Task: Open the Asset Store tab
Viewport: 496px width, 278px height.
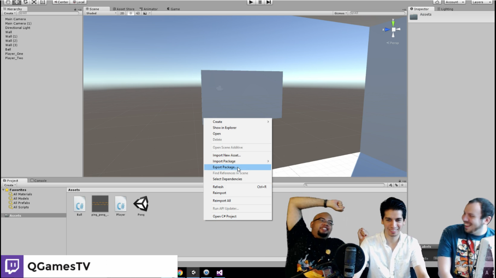Action: click(124, 9)
